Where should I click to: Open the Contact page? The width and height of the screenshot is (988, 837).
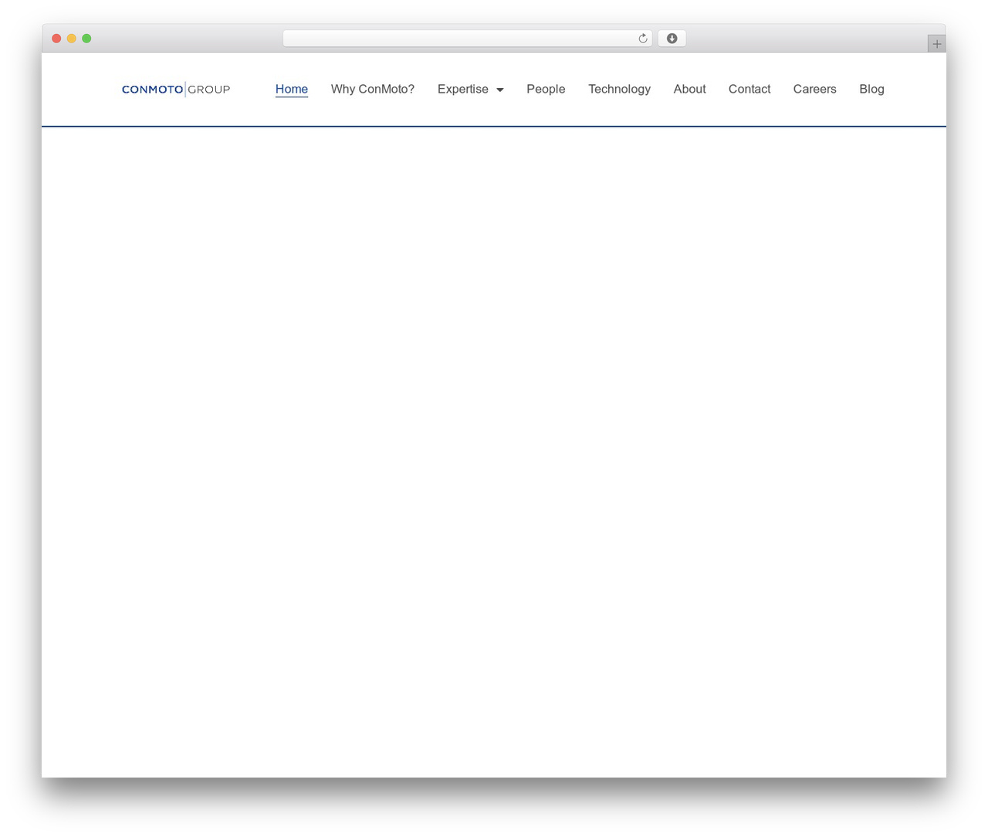749,90
